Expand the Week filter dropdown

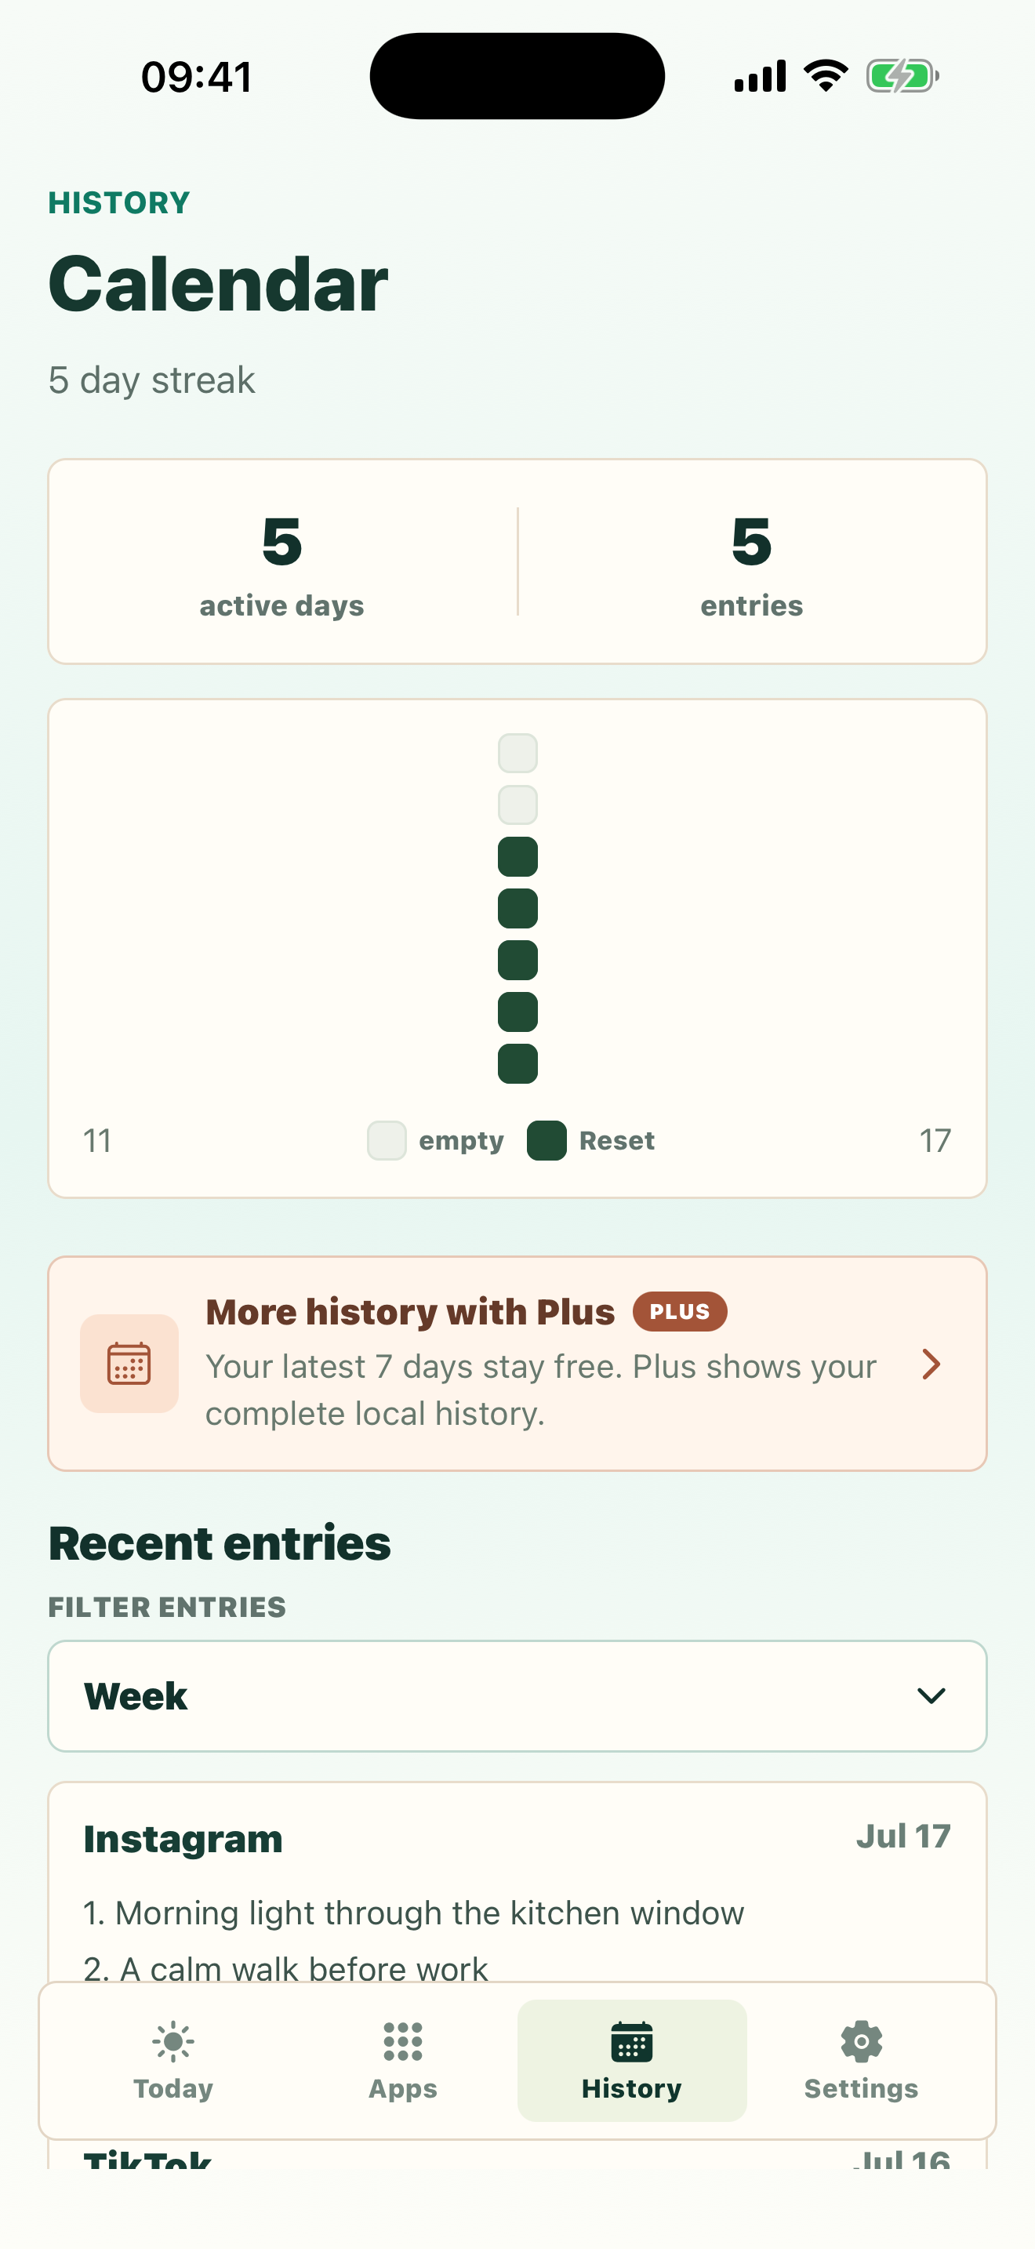[517, 1696]
